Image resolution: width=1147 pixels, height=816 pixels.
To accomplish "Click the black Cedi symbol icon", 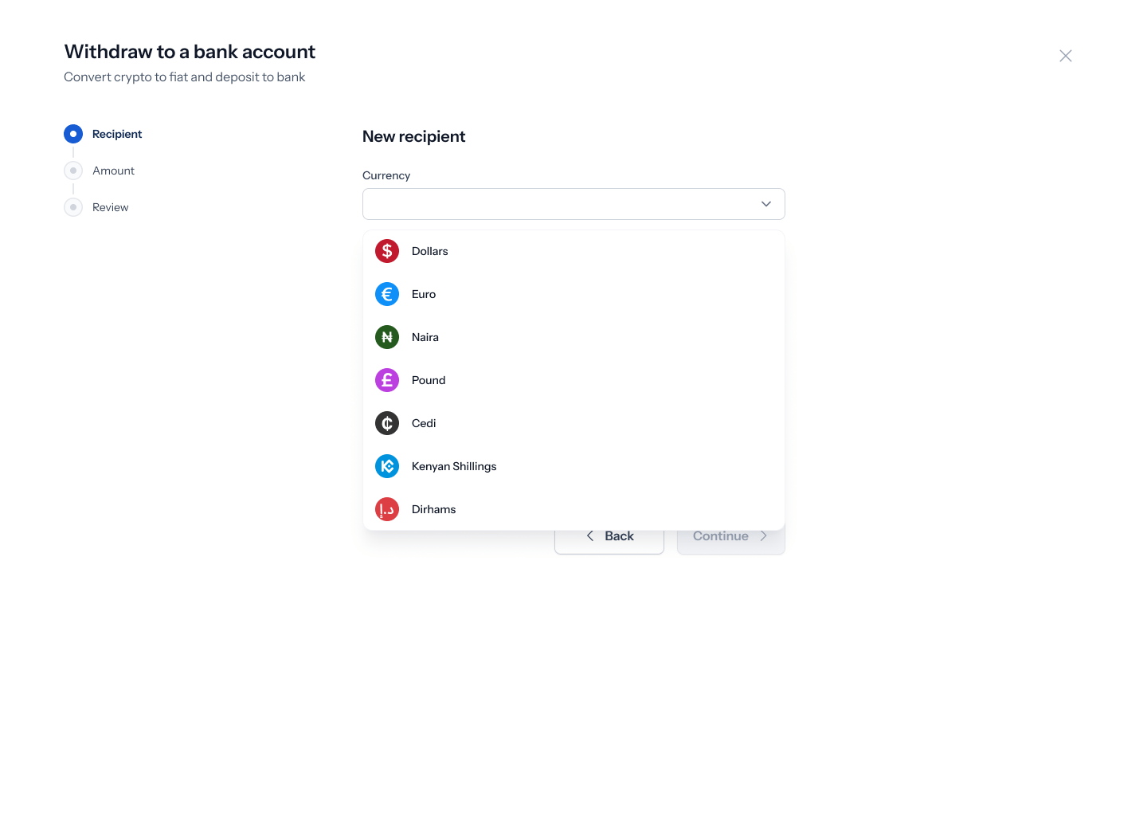I will [x=387, y=423].
